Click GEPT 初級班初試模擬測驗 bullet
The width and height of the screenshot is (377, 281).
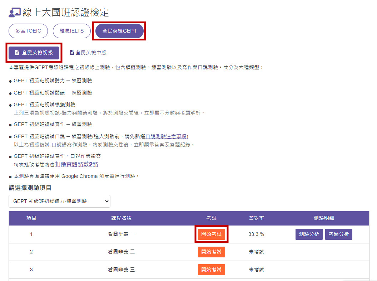(44, 105)
